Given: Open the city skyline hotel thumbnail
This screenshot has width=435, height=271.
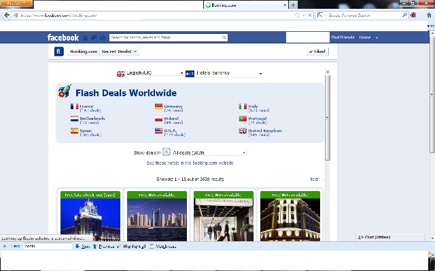Looking at the screenshot, I should click(x=157, y=220).
